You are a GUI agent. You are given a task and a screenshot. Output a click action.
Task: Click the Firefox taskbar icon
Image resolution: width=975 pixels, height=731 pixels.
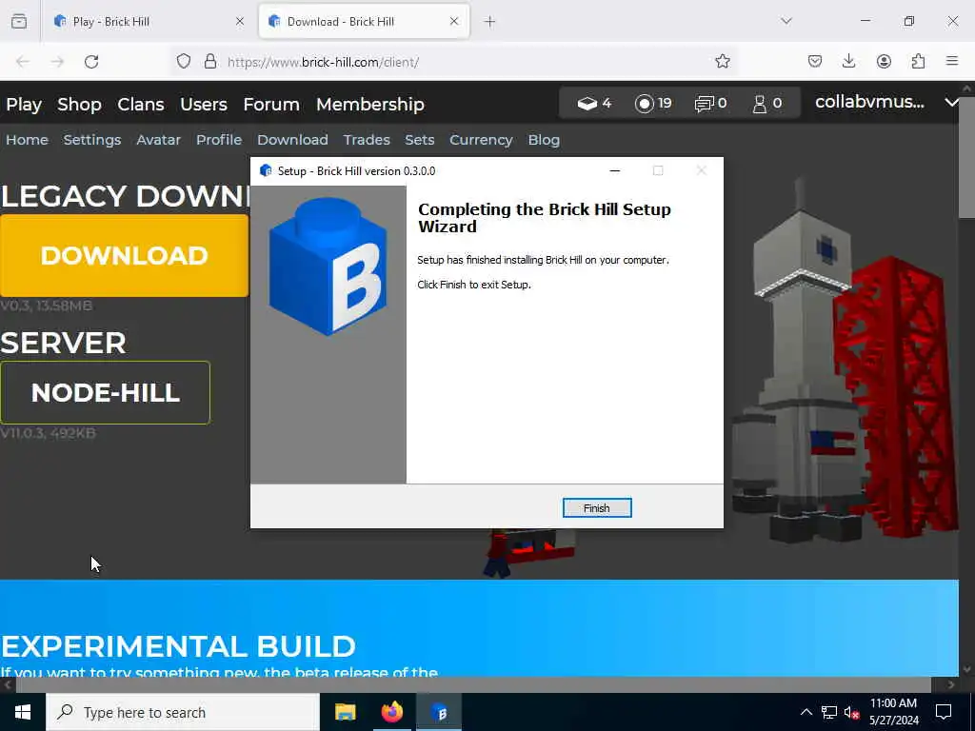391,712
